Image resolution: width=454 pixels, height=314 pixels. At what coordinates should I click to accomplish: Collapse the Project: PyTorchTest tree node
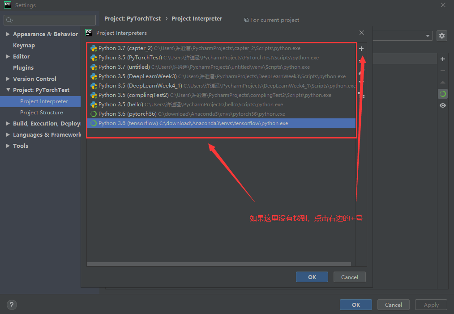pos(8,90)
